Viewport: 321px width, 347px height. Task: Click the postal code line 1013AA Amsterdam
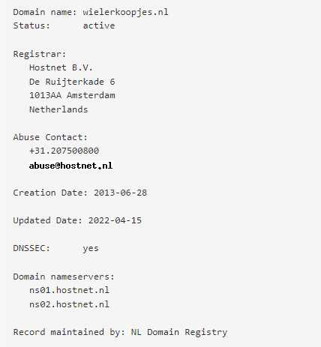(x=72, y=95)
